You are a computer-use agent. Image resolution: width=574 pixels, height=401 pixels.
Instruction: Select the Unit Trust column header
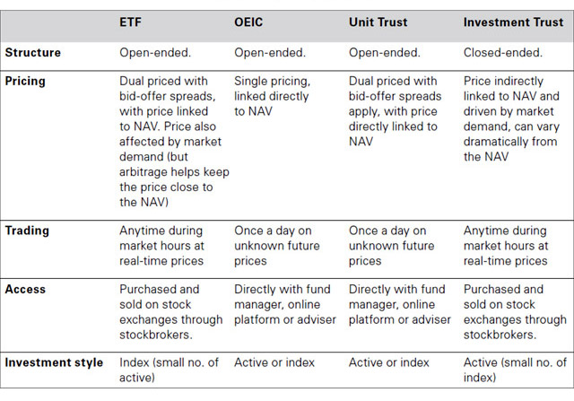click(x=378, y=22)
